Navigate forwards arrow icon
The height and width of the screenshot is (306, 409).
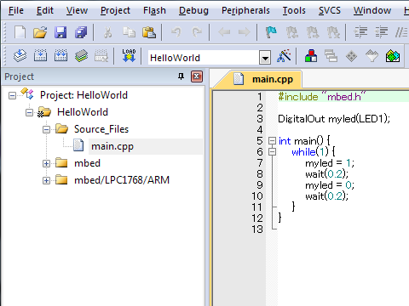(x=245, y=32)
